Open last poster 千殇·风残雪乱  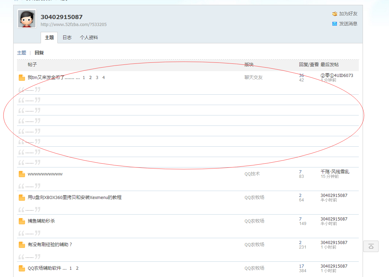[335, 172]
